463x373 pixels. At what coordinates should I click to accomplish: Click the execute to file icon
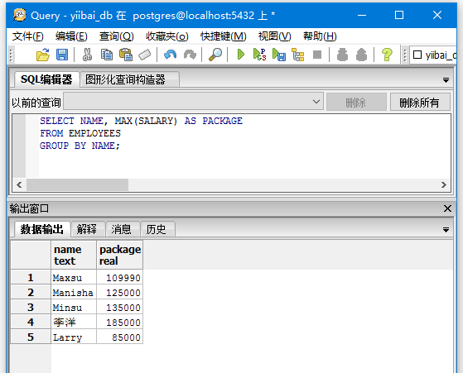point(279,55)
